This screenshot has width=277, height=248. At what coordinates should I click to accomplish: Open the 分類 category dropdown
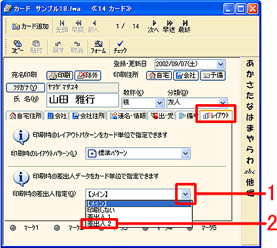222,103
